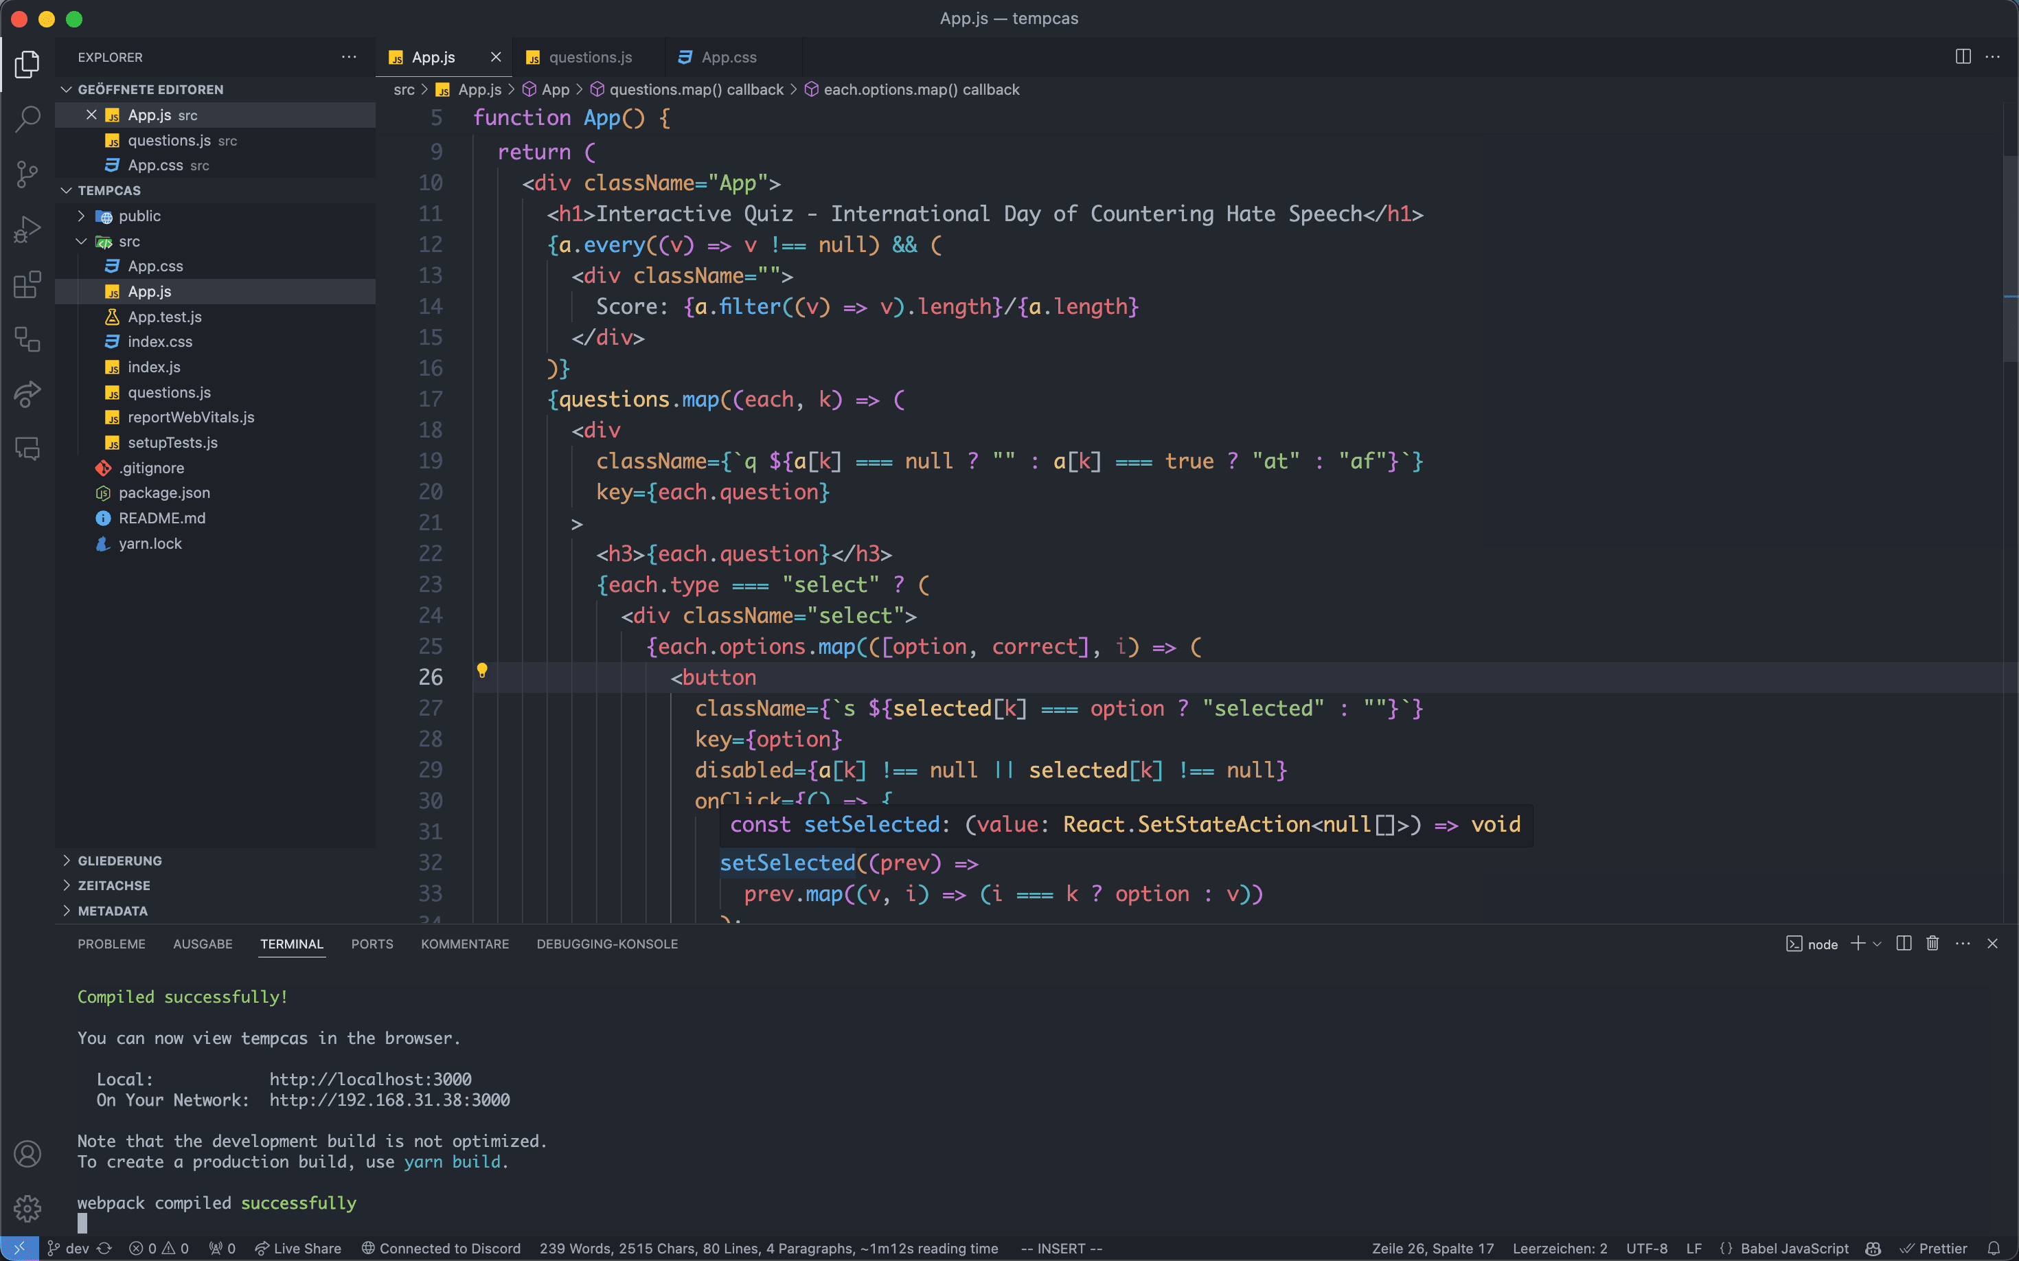The image size is (2019, 1261).
Task: Open the Search view in activity bar
Action: (x=27, y=118)
